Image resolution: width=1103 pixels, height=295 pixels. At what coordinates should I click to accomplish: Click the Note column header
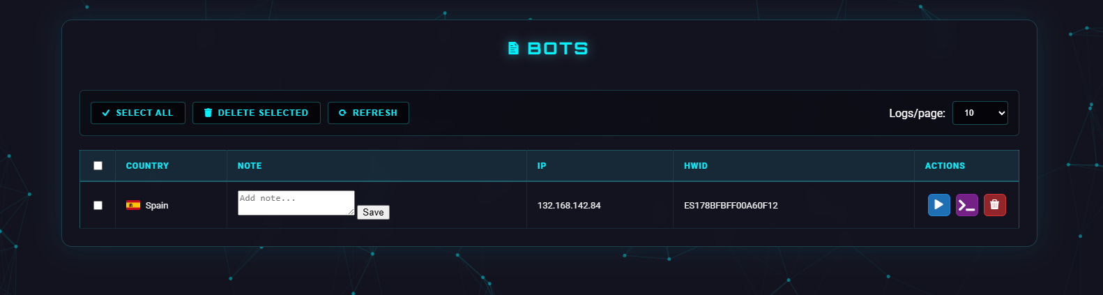pos(250,166)
